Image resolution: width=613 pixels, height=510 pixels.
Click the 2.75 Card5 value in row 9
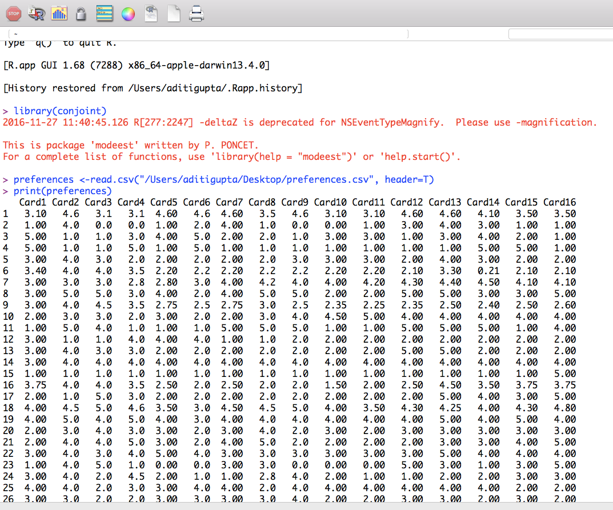(167, 305)
